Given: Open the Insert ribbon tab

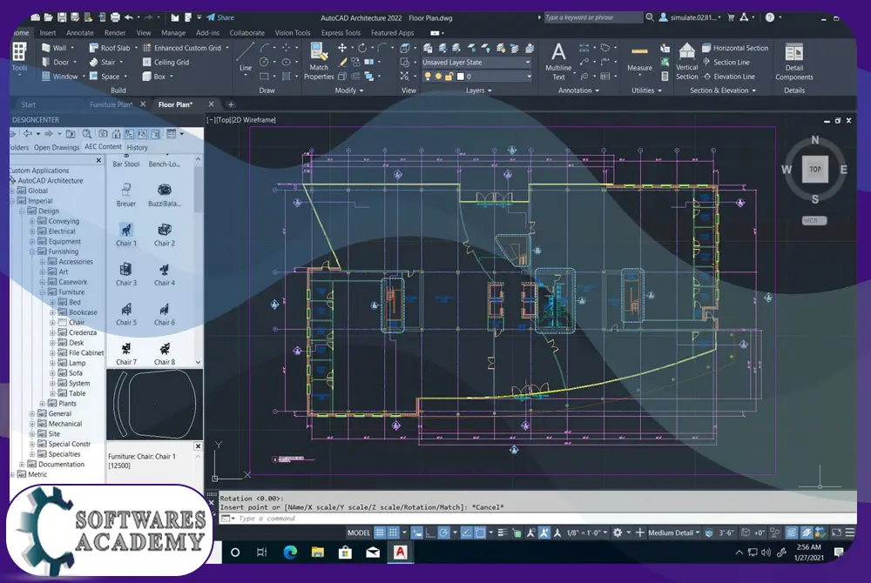Looking at the screenshot, I should 48,33.
